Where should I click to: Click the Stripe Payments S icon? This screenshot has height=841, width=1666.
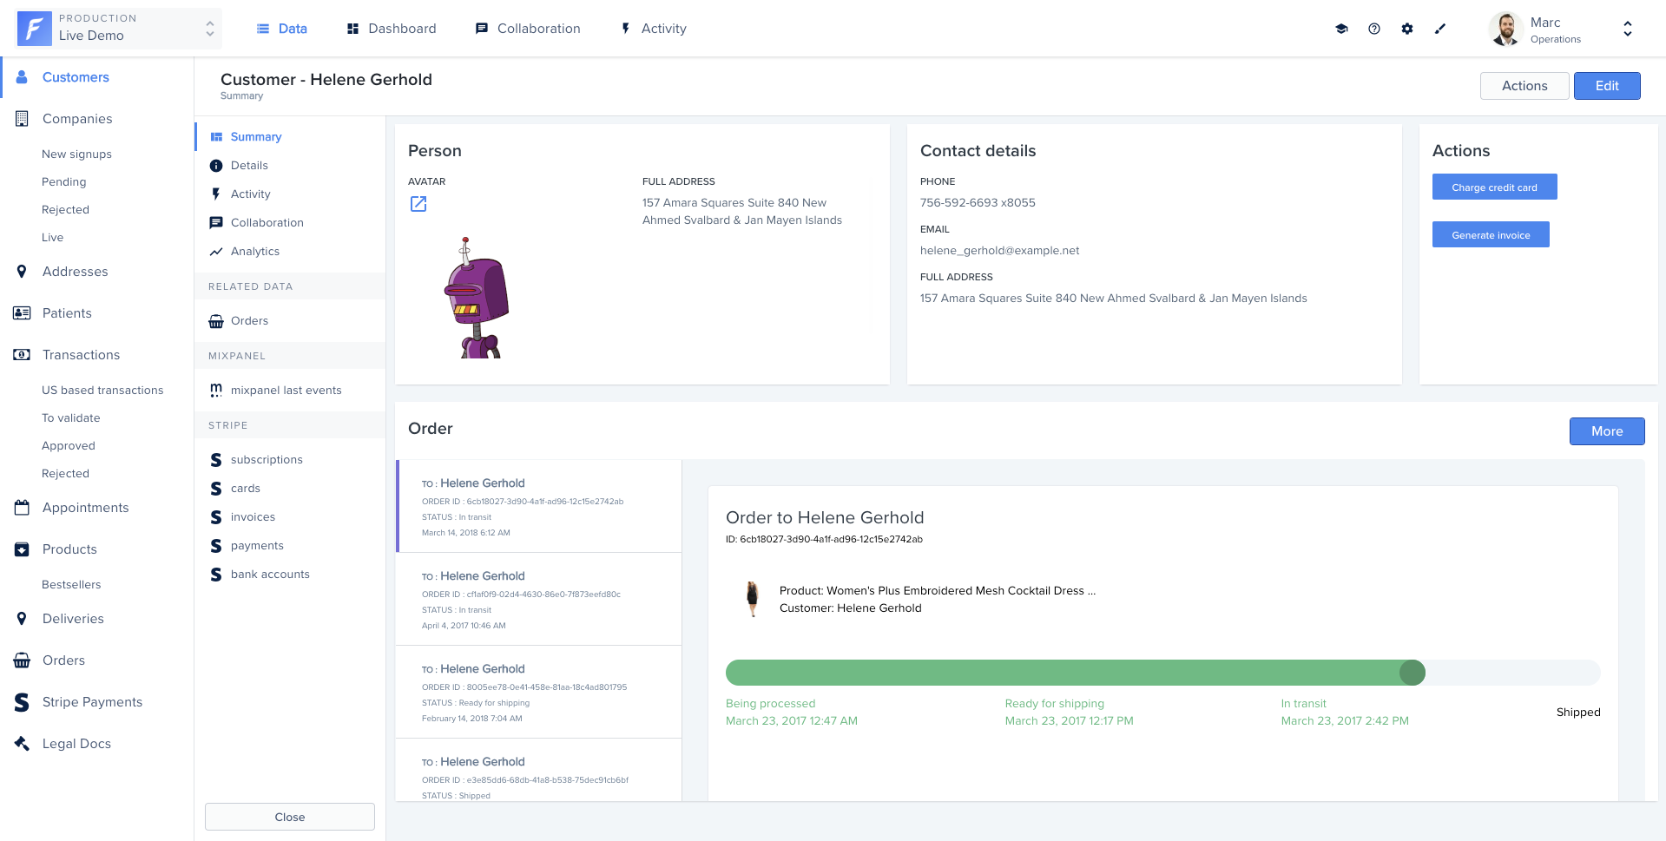pyautogui.click(x=22, y=702)
